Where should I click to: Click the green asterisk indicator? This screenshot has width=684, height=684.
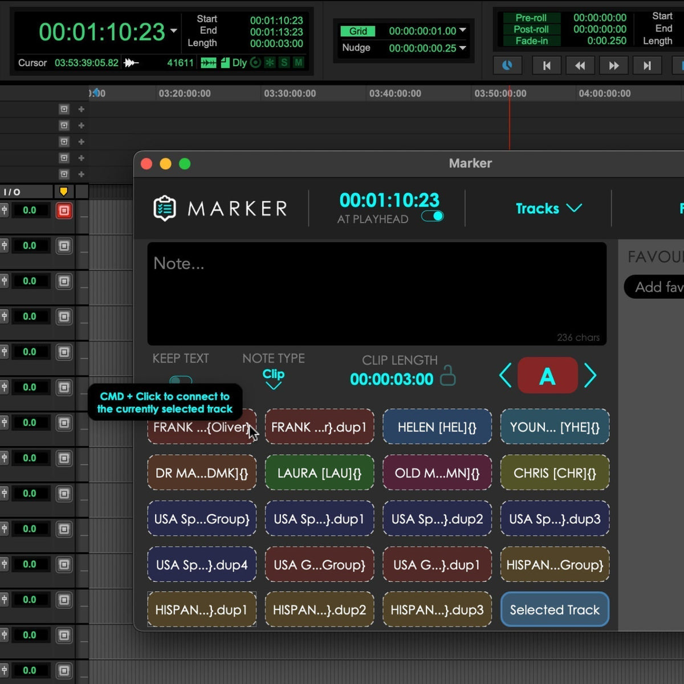[x=270, y=63]
